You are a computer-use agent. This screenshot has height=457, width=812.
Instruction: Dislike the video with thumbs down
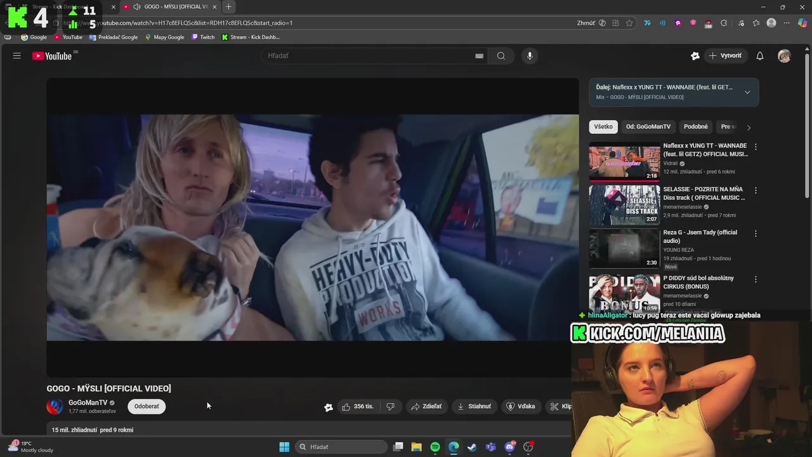tap(390, 406)
